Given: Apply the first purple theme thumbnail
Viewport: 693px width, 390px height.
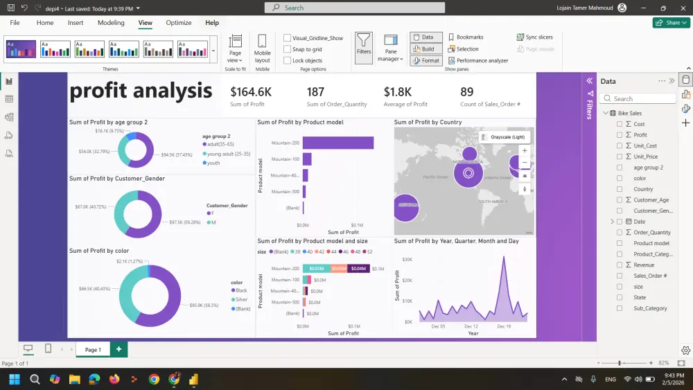Looking at the screenshot, I should point(21,49).
